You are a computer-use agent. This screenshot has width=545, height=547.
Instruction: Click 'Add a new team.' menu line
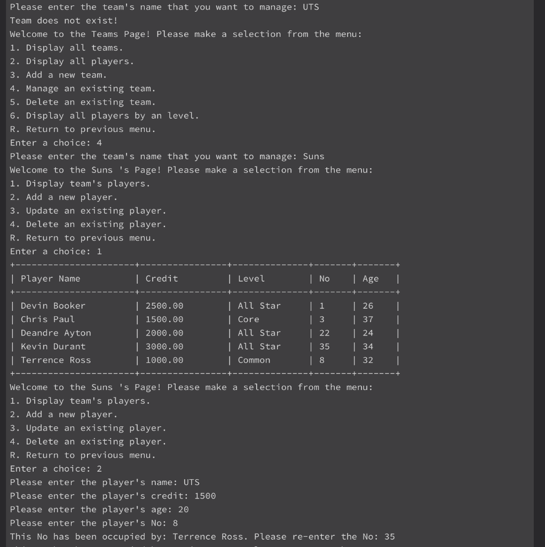coord(58,75)
